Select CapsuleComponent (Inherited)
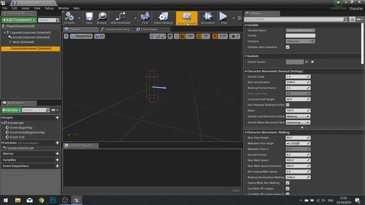 (30, 32)
